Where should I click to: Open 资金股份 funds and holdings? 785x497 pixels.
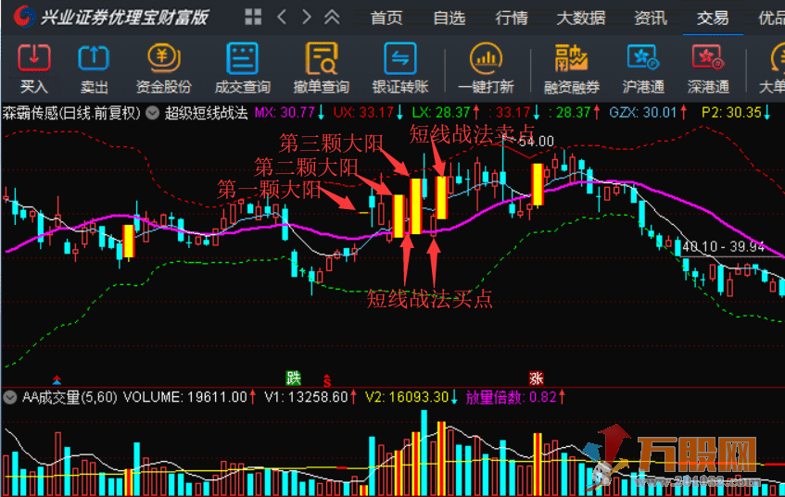[x=164, y=68]
